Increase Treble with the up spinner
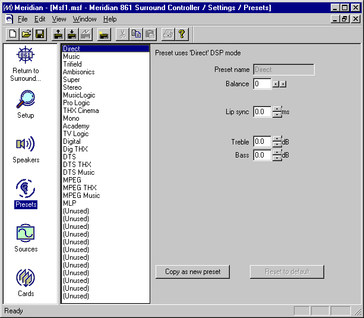The width and height of the screenshot is (364, 318). 277,138
